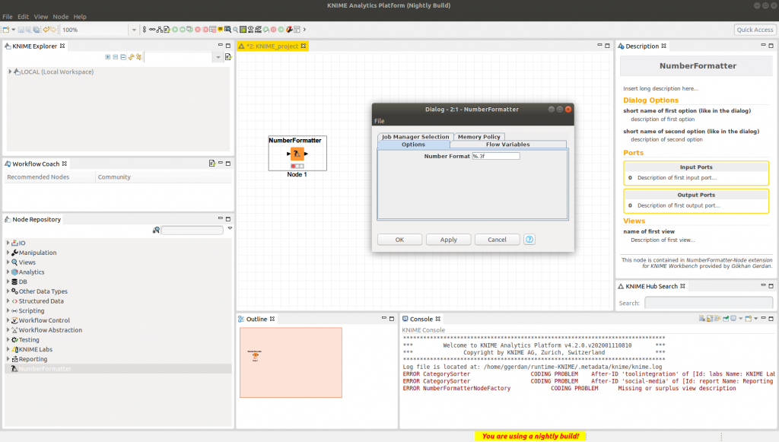Click the Execute all nodes icon
The width and height of the screenshot is (779, 442).
pos(183,30)
